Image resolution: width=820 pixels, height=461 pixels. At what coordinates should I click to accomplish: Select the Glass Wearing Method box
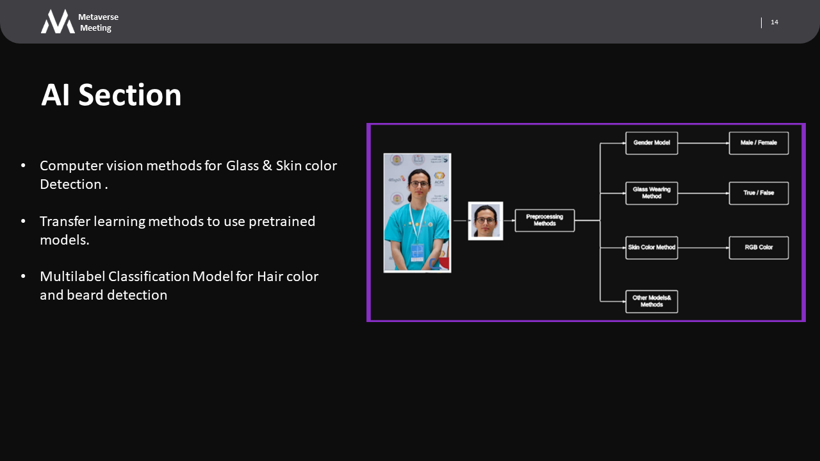652,193
